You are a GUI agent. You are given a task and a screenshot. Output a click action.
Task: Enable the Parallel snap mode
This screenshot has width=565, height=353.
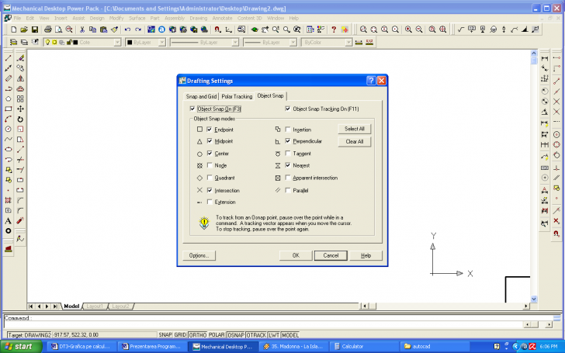288,190
